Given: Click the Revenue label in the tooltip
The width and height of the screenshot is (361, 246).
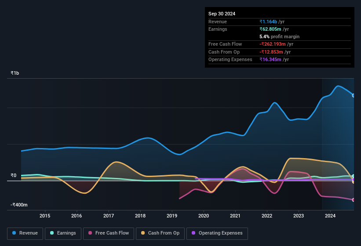Looking at the screenshot, I should coord(218,22).
